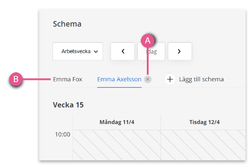
Task: Click the pink marker labeled A
Action: pos(148,41)
